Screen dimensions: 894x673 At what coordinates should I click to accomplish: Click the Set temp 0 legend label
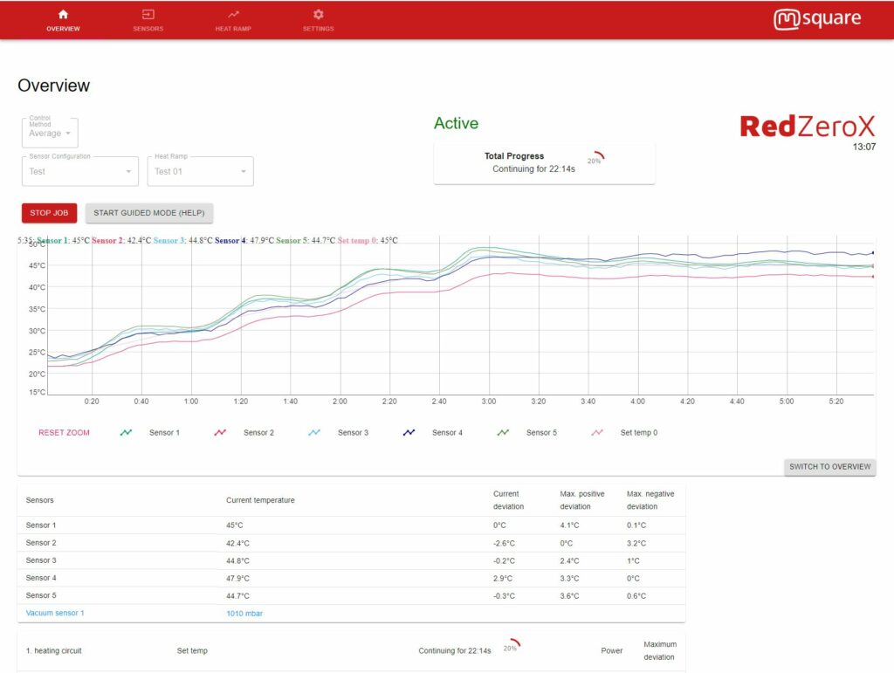pyautogui.click(x=638, y=433)
